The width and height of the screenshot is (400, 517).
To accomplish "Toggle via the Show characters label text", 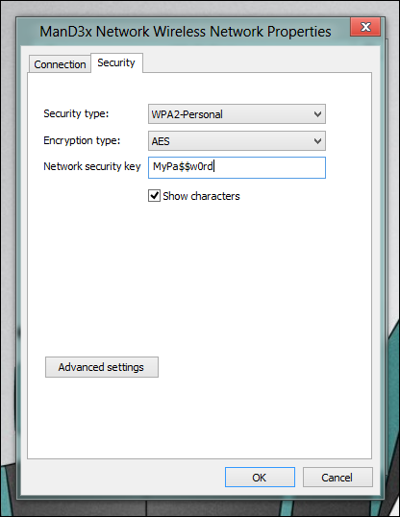I will click(201, 196).
